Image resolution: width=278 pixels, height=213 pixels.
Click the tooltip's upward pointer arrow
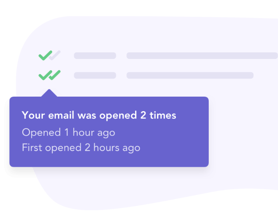pos(50,93)
